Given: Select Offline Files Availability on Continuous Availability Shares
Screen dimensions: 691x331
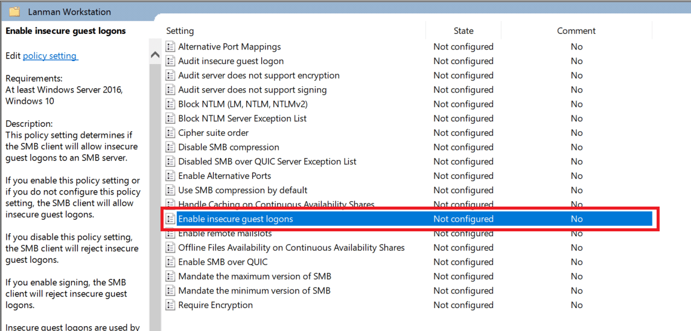Looking at the screenshot, I should click(291, 248).
